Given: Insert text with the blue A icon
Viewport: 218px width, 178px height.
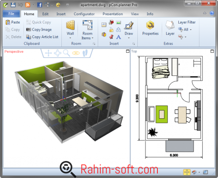Looking at the screenshot, I should click(x=119, y=37).
